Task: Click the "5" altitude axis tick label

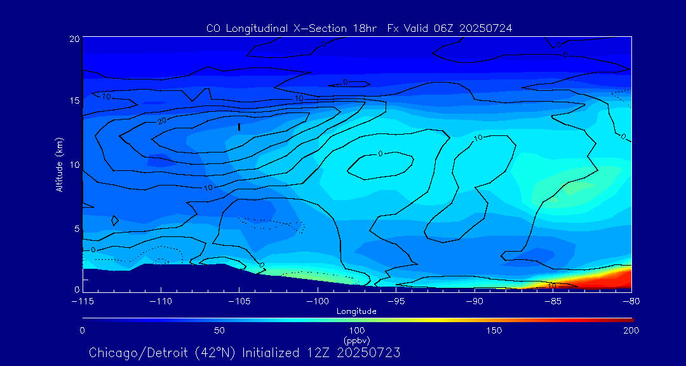Action: tap(77, 229)
